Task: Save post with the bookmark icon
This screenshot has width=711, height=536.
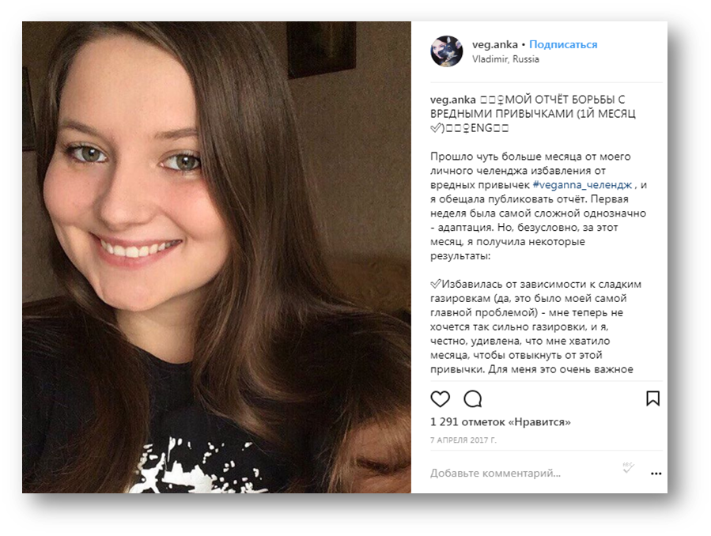Action: click(652, 398)
